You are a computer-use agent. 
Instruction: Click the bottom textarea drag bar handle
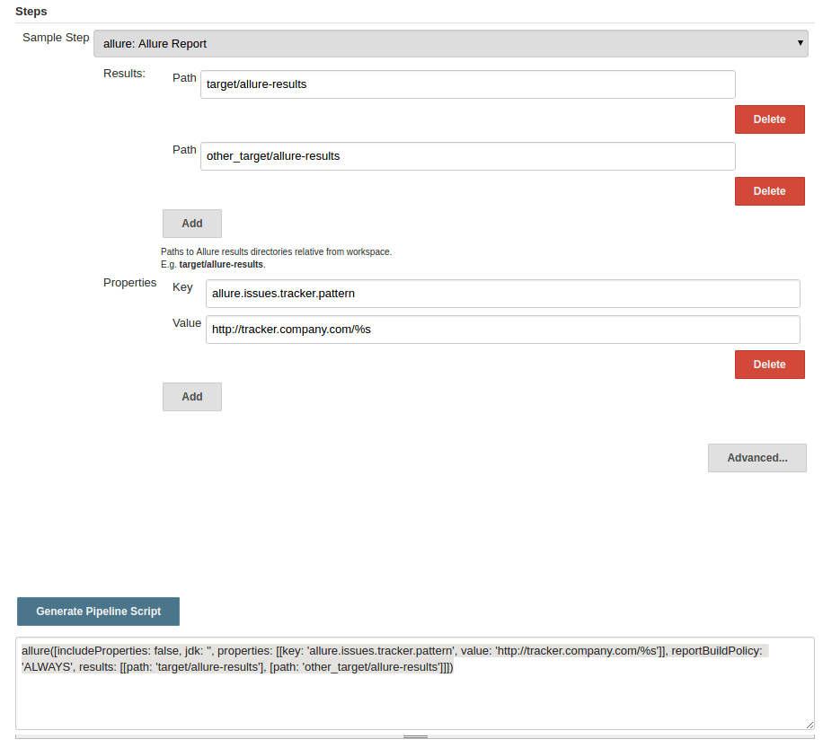point(415,736)
